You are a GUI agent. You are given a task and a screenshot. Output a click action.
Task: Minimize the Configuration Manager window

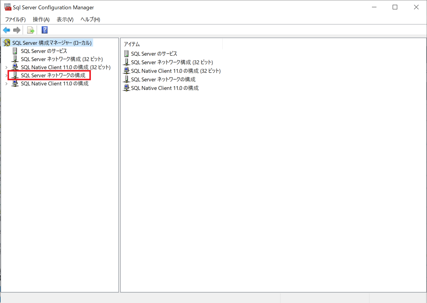(x=374, y=7)
